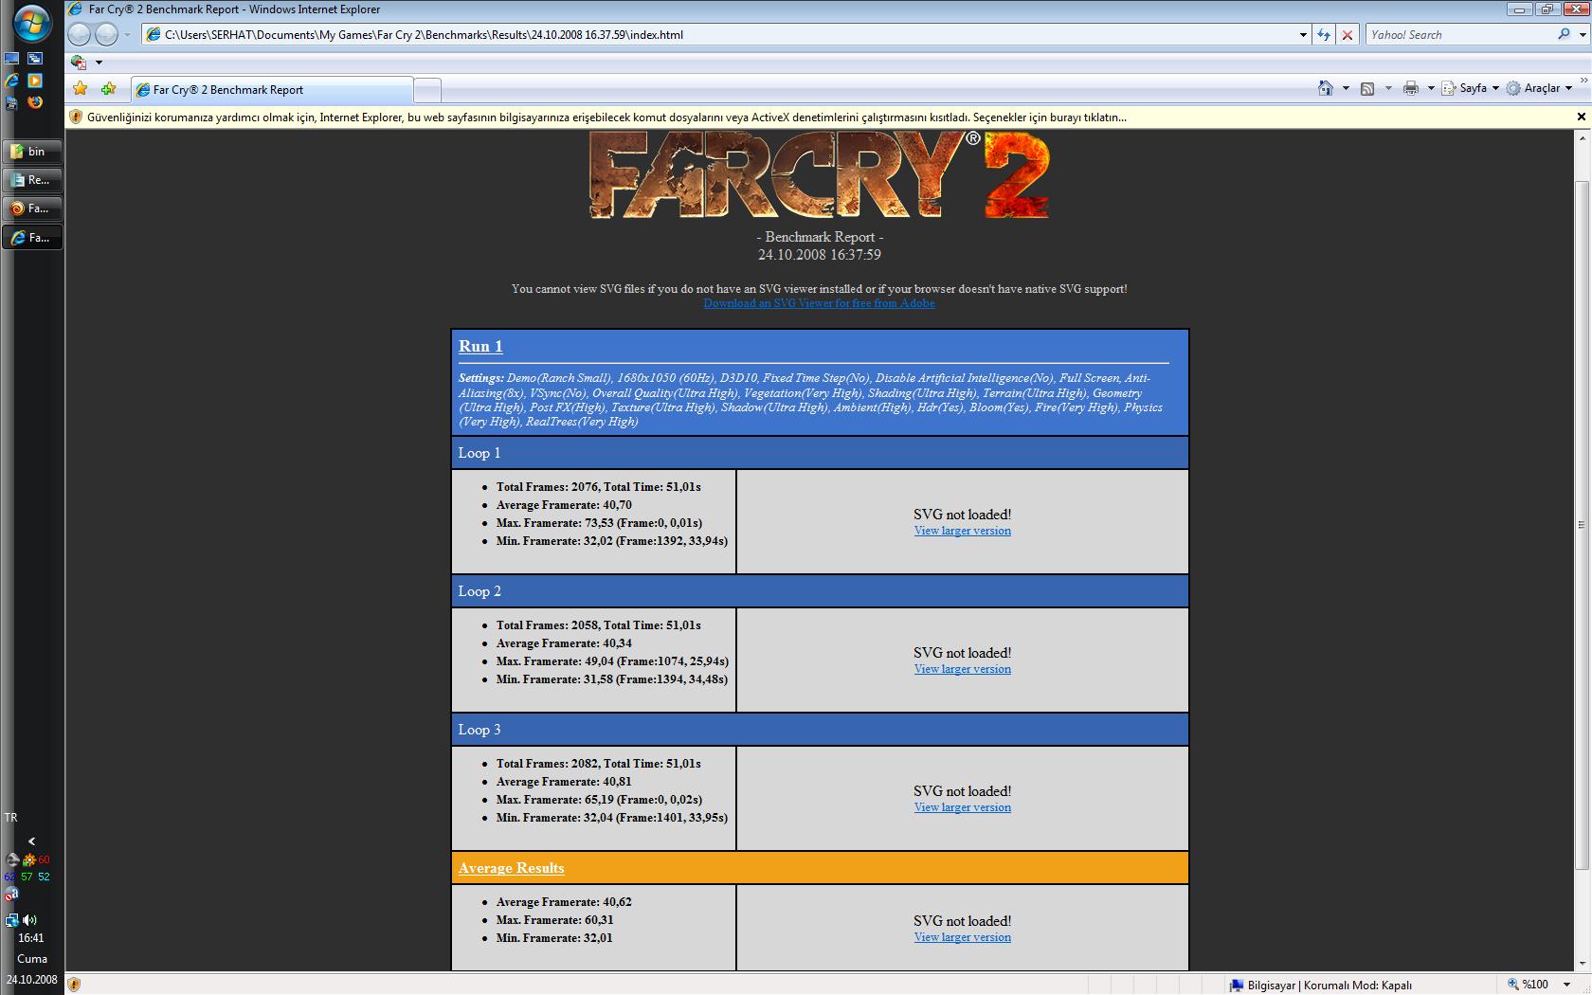Click the volume speaker tray icon
The width and height of the screenshot is (1592, 995).
30,919
